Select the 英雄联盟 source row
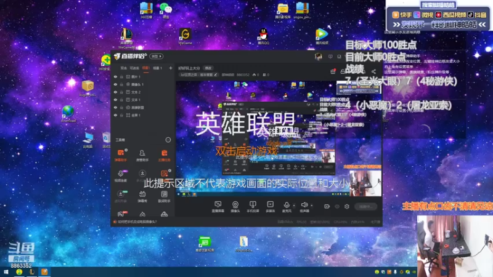Image resolution: width=493 pixels, height=277 pixels. click(143, 107)
